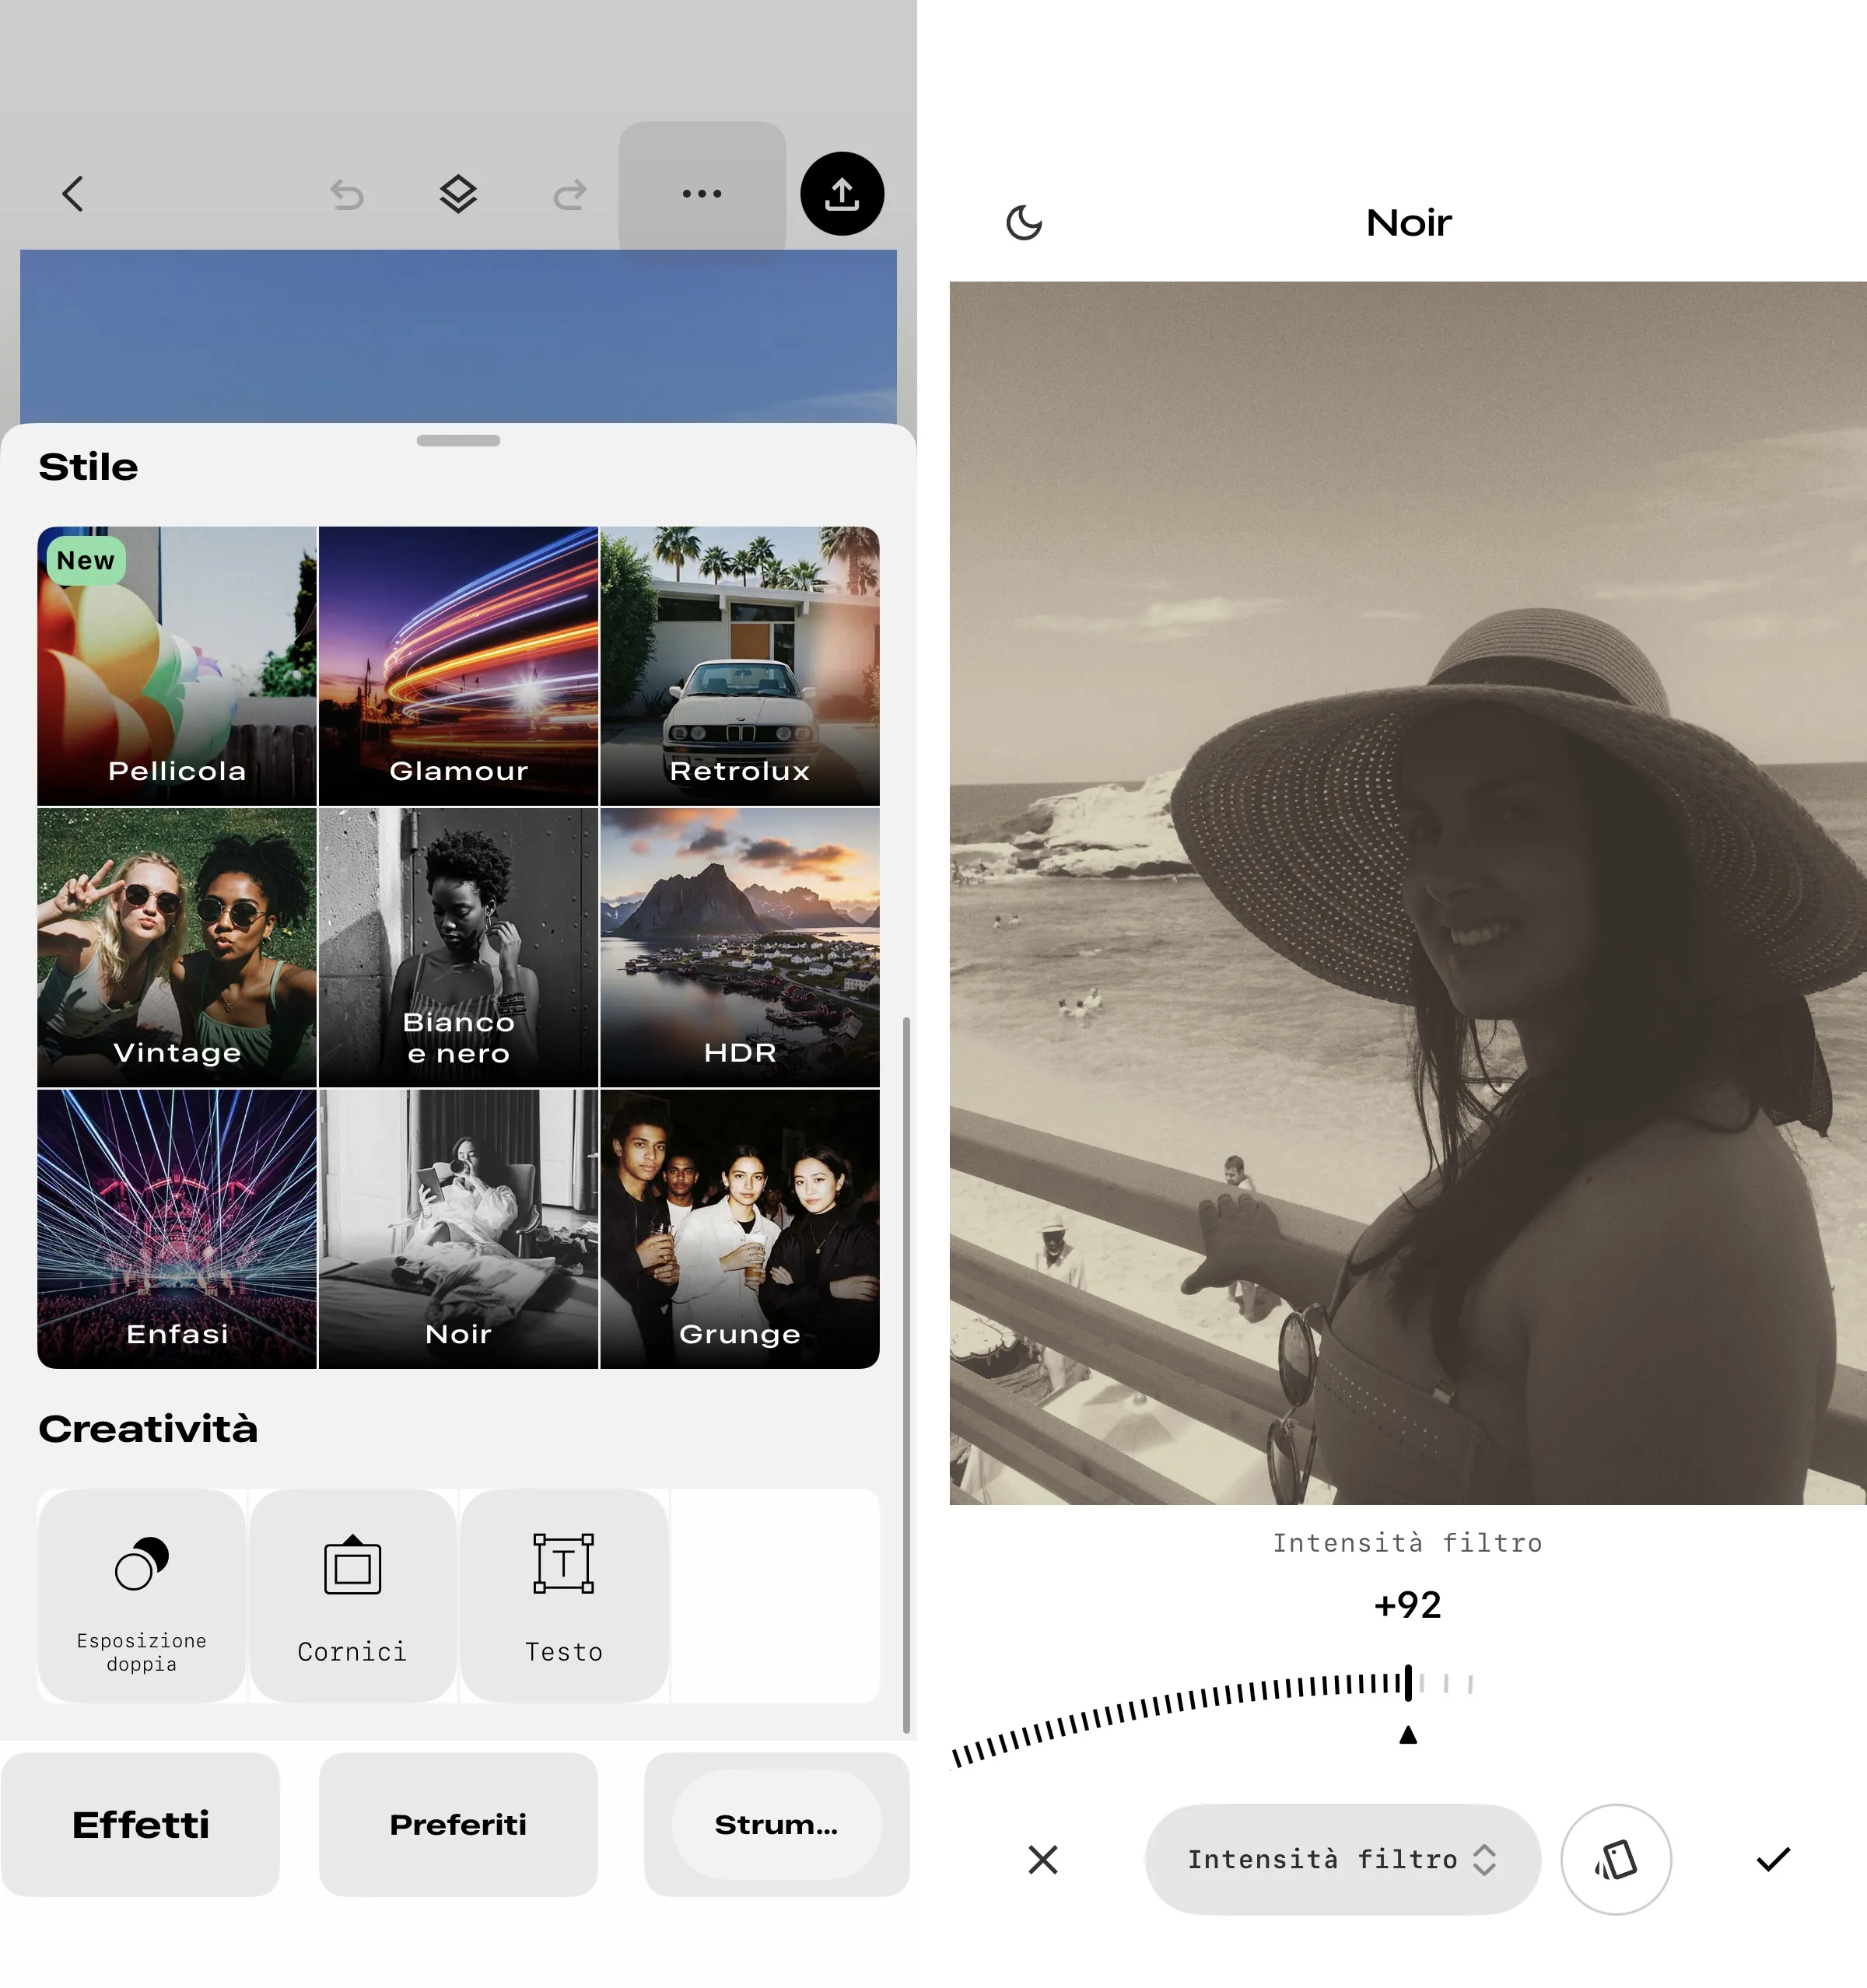The image size is (1867, 1988).
Task: Switch to the Preferiti tab
Action: tap(457, 1823)
